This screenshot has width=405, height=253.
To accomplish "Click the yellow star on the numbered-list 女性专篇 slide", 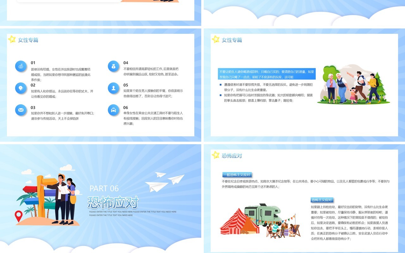I will point(12,39).
